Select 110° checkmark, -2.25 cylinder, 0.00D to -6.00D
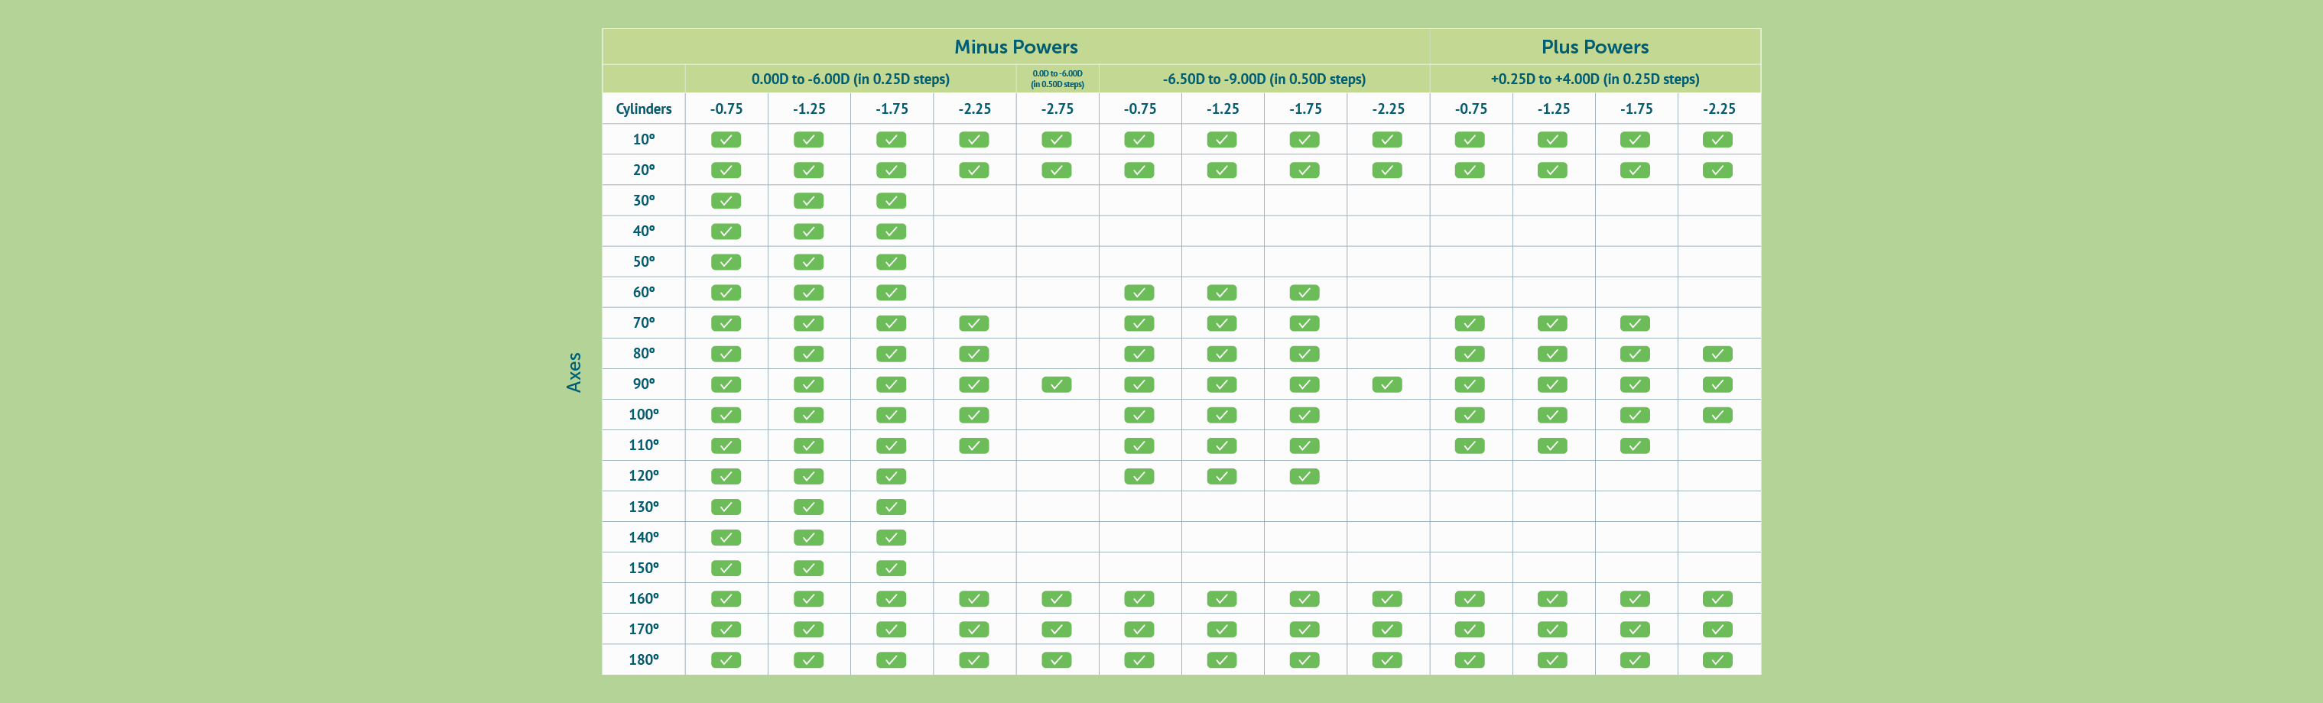Viewport: 2323px width, 703px height. coord(974,446)
